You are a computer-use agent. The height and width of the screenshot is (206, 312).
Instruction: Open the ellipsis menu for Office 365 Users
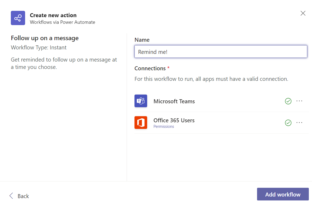(x=299, y=123)
